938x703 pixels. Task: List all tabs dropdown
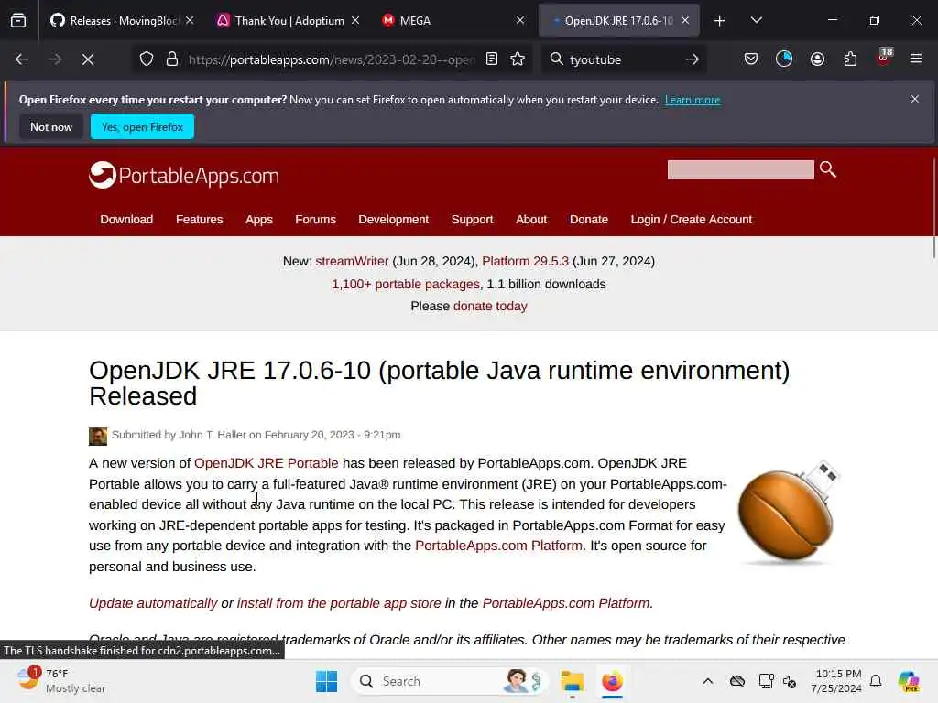click(756, 20)
